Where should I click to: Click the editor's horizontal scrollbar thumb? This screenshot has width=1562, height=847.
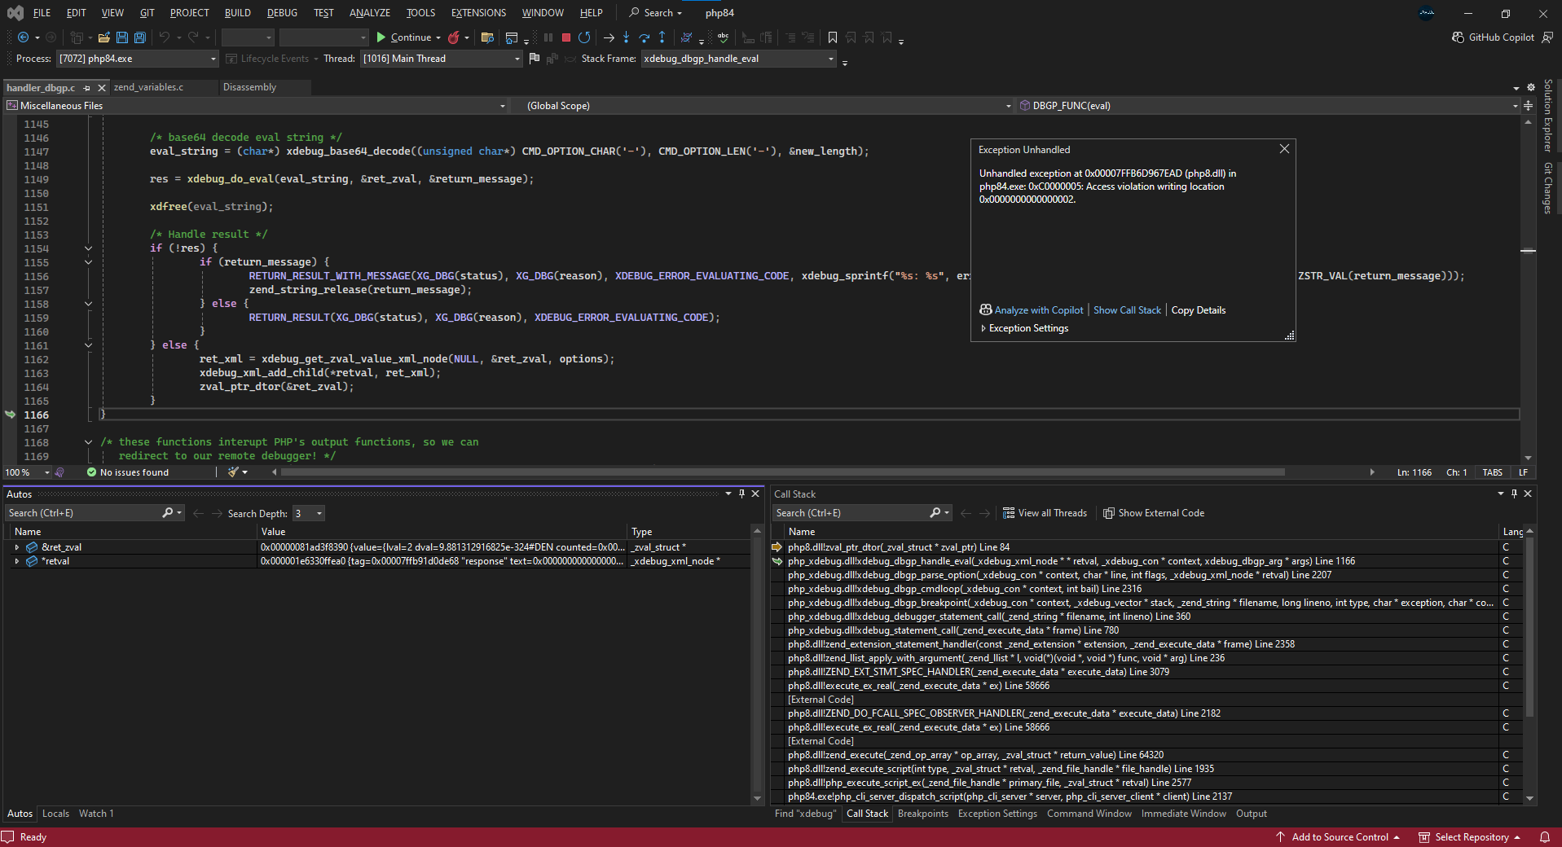coord(782,472)
